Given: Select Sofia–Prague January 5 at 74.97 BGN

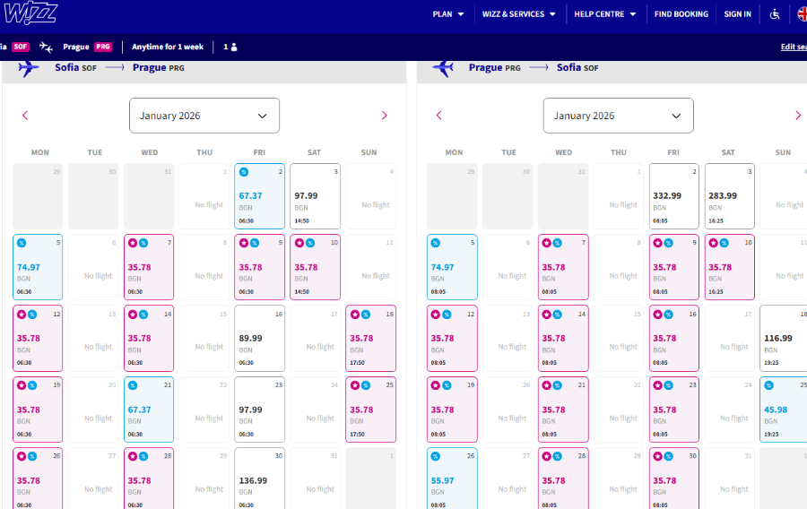Looking at the screenshot, I should pos(38,267).
